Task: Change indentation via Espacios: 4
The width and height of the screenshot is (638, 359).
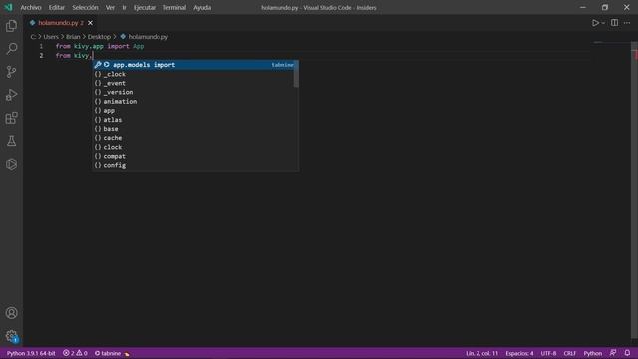Action: tap(519, 353)
